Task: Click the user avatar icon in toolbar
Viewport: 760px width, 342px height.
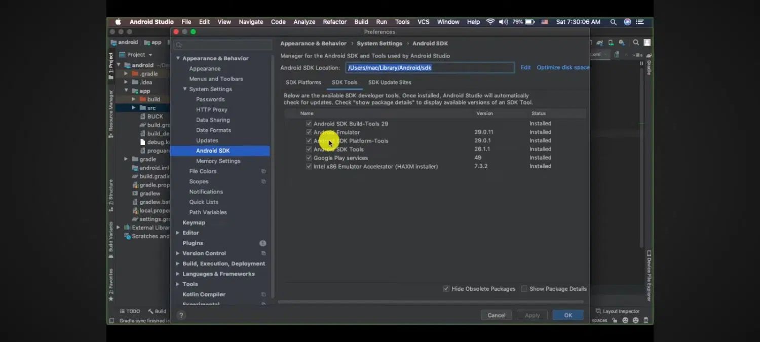Action: 647,43
